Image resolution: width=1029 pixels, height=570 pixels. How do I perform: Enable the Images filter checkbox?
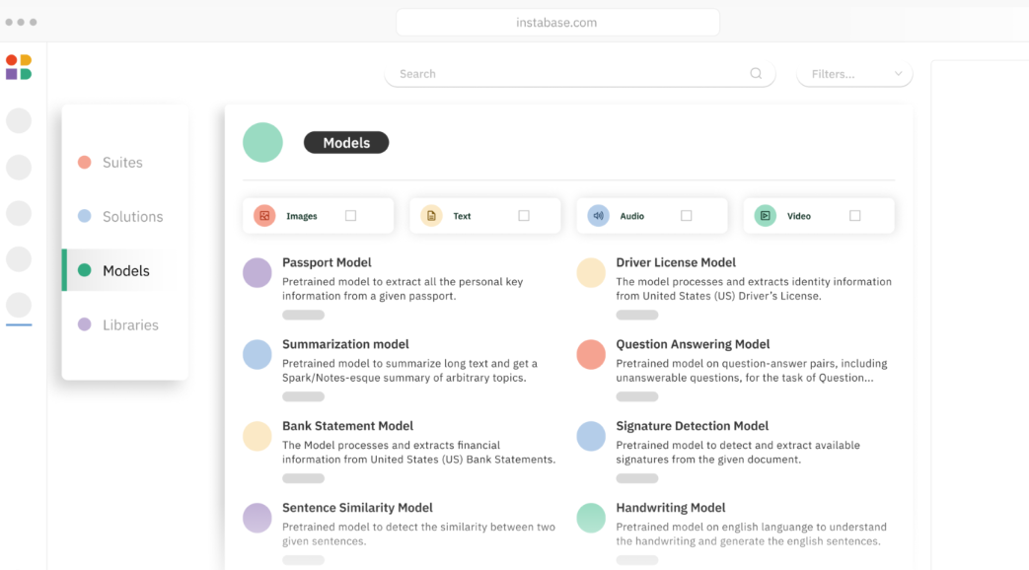pos(350,216)
